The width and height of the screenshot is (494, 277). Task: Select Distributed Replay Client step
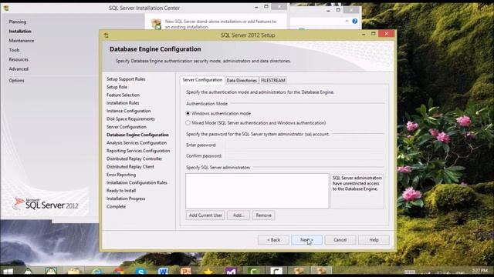point(130,167)
